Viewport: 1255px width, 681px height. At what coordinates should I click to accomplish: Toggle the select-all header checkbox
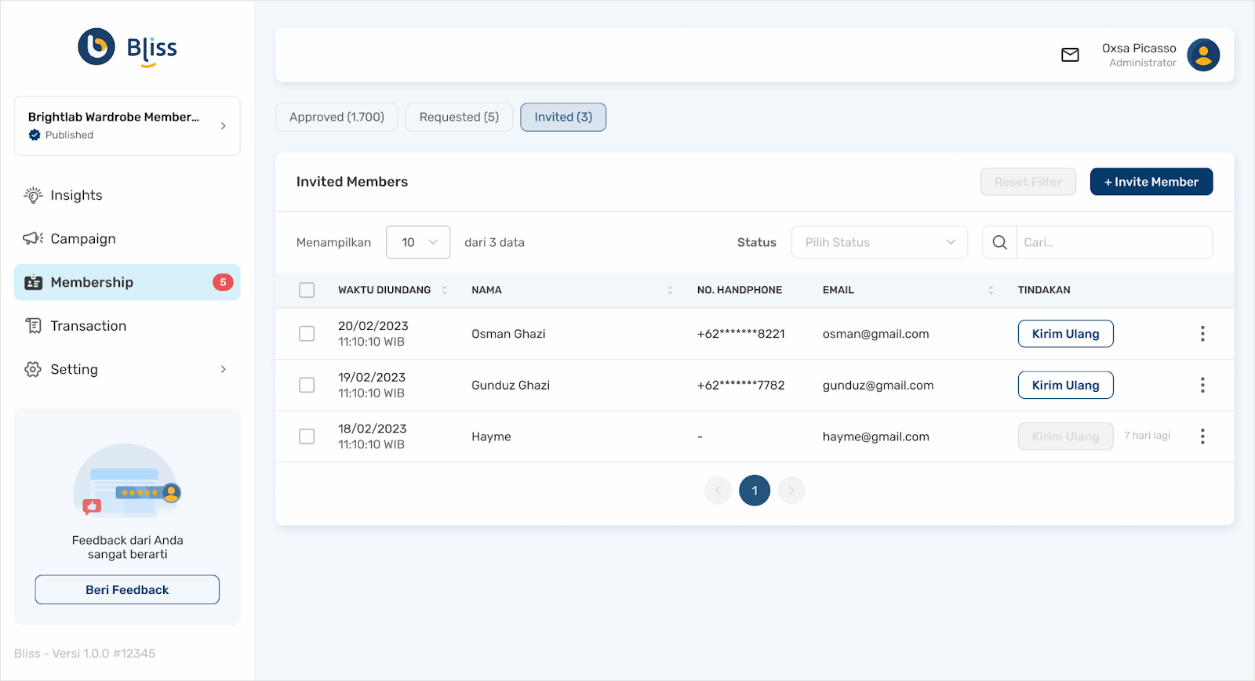(307, 290)
